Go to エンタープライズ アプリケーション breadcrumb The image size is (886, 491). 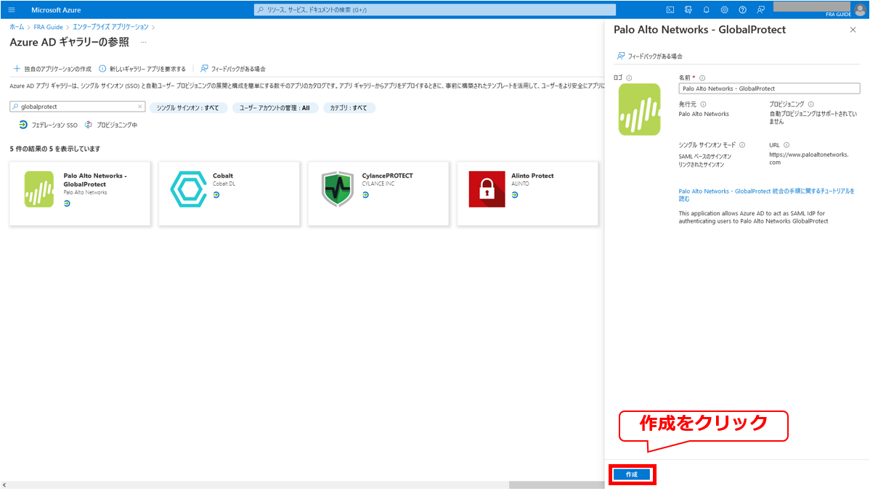110,27
